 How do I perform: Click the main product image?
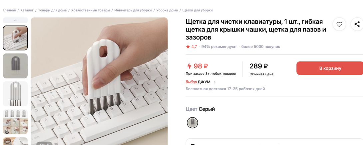[99, 81]
